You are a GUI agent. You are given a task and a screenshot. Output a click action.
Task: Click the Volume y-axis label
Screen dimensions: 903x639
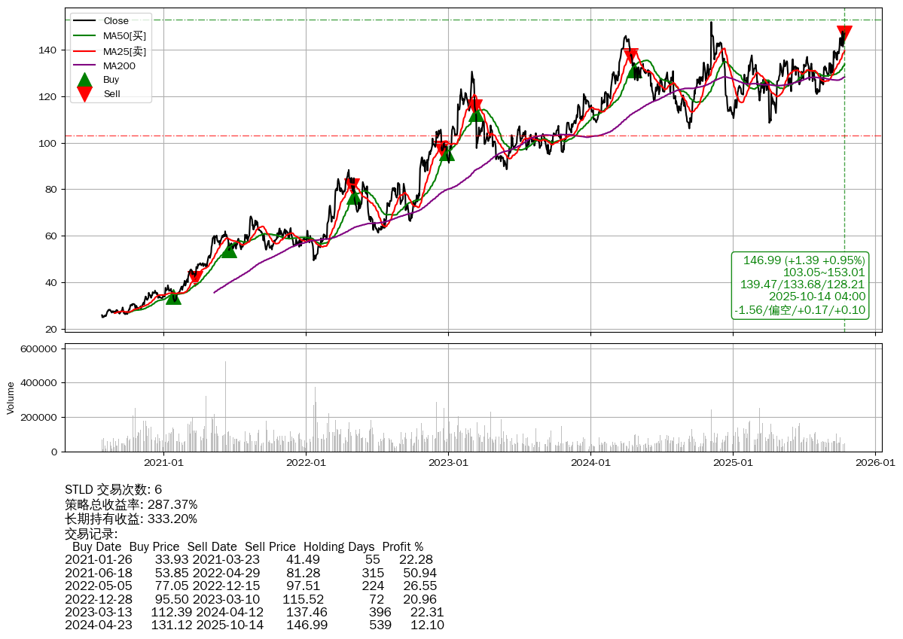(11, 397)
